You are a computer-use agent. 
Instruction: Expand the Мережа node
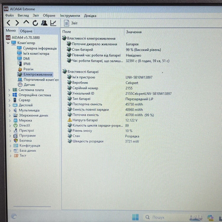tap(10, 121)
